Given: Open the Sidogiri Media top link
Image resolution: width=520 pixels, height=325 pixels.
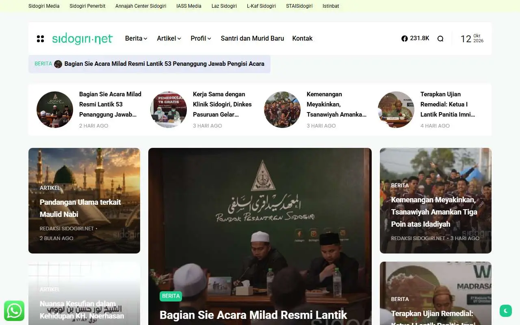Looking at the screenshot, I should (x=44, y=6).
